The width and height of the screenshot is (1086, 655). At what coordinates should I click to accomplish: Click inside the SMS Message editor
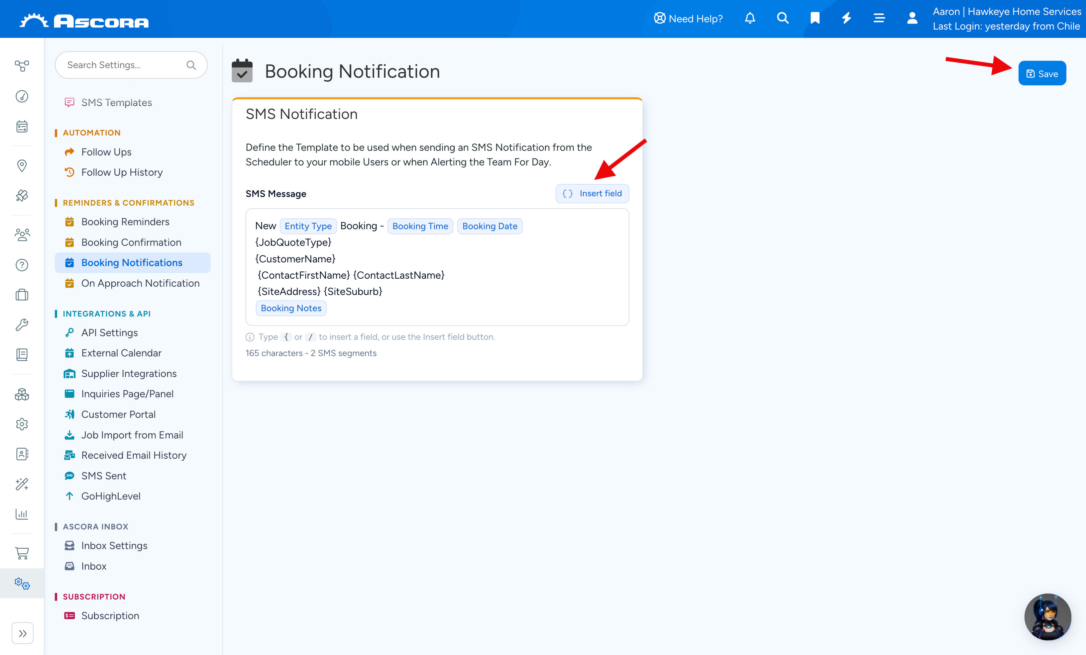pos(437,267)
